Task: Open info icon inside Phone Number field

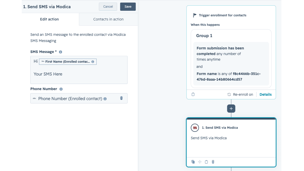Action: 105,99
